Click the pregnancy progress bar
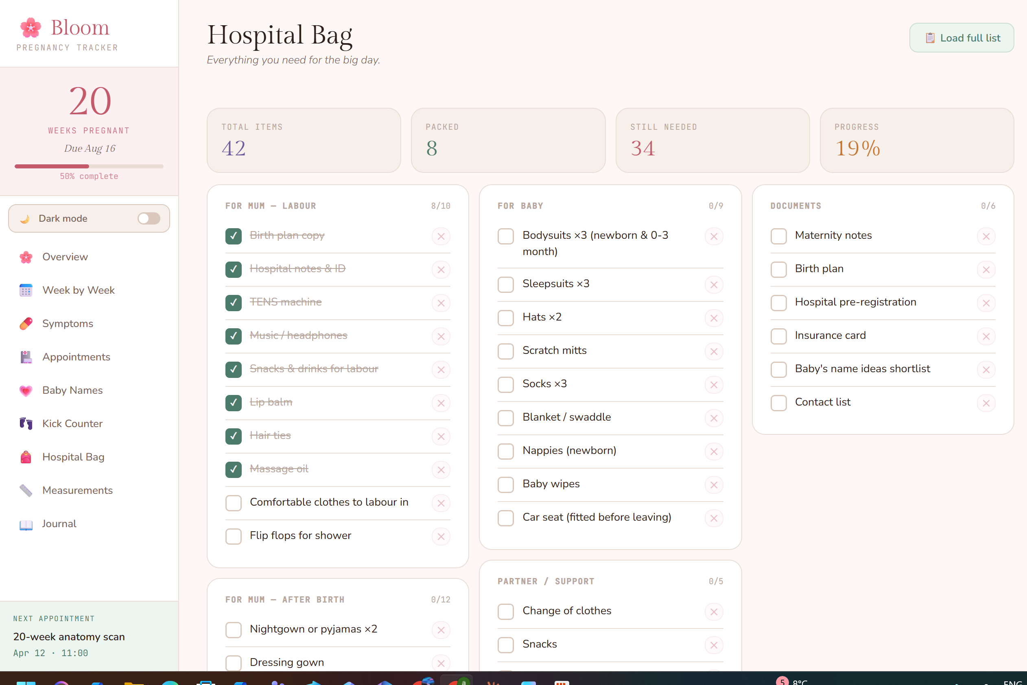 [89, 166]
